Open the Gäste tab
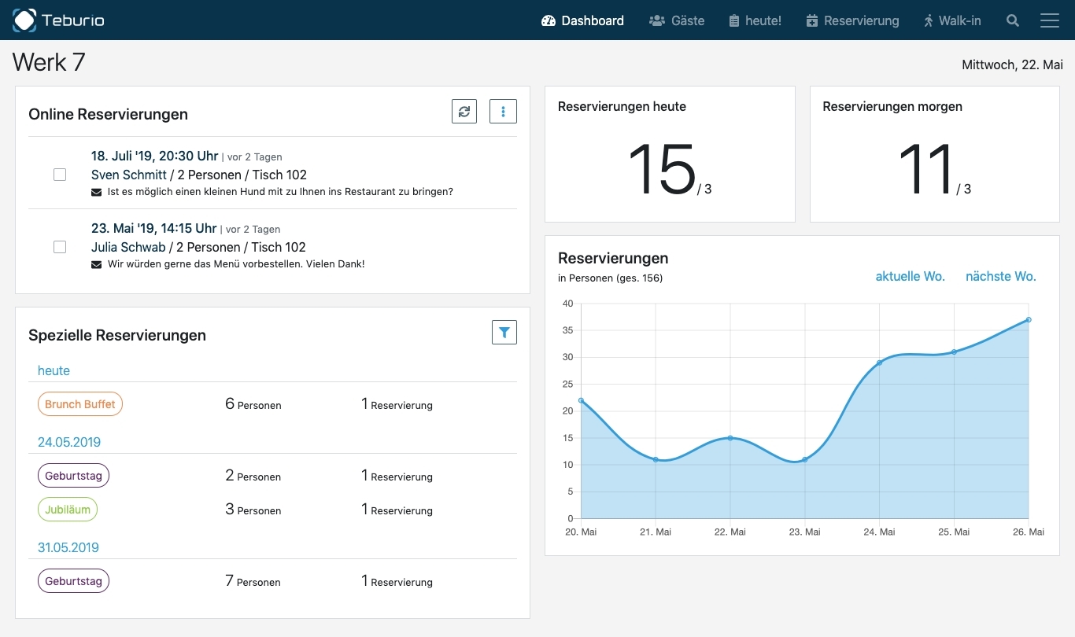1075x637 pixels. pos(677,20)
